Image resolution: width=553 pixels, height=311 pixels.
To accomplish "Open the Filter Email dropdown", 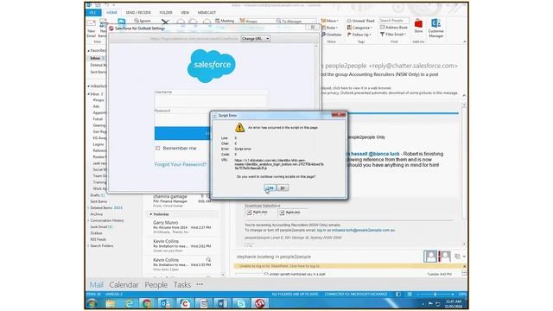I will (393, 35).
